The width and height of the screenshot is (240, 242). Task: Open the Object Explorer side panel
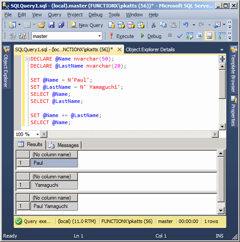[6, 67]
